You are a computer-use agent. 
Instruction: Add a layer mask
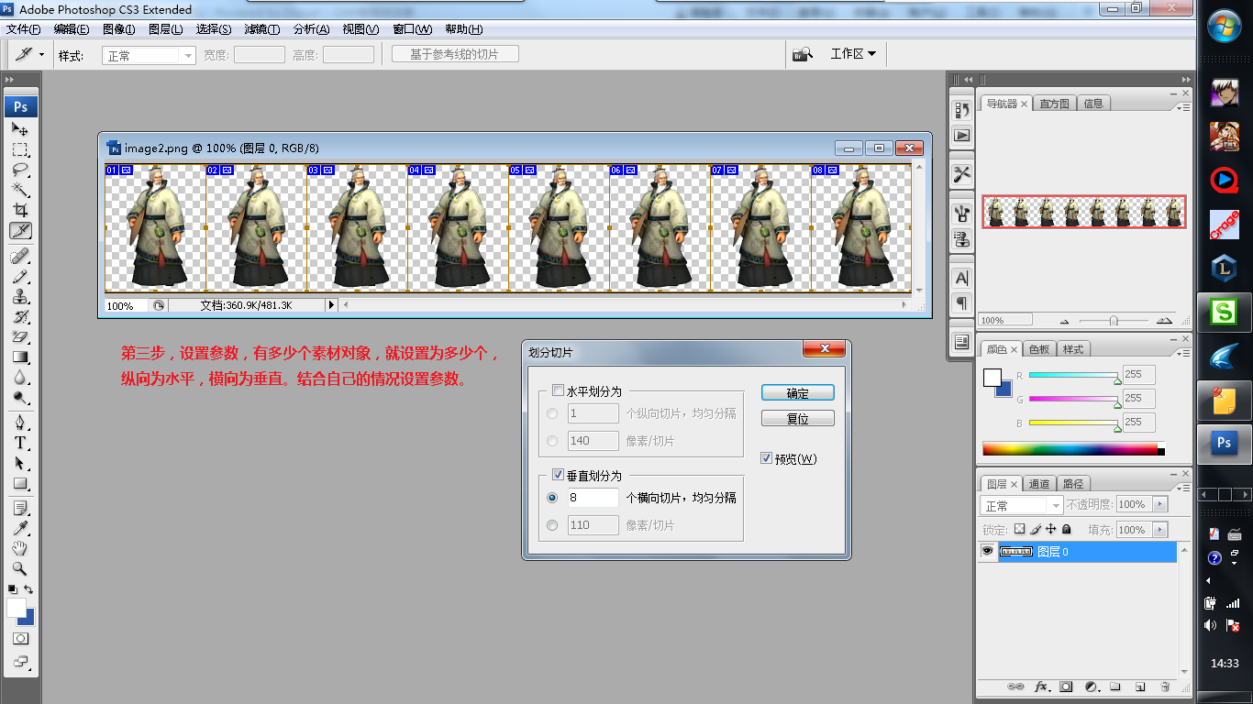(x=1066, y=686)
